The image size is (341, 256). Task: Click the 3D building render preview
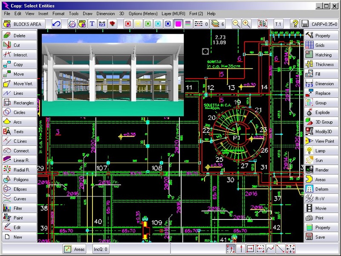point(113,75)
